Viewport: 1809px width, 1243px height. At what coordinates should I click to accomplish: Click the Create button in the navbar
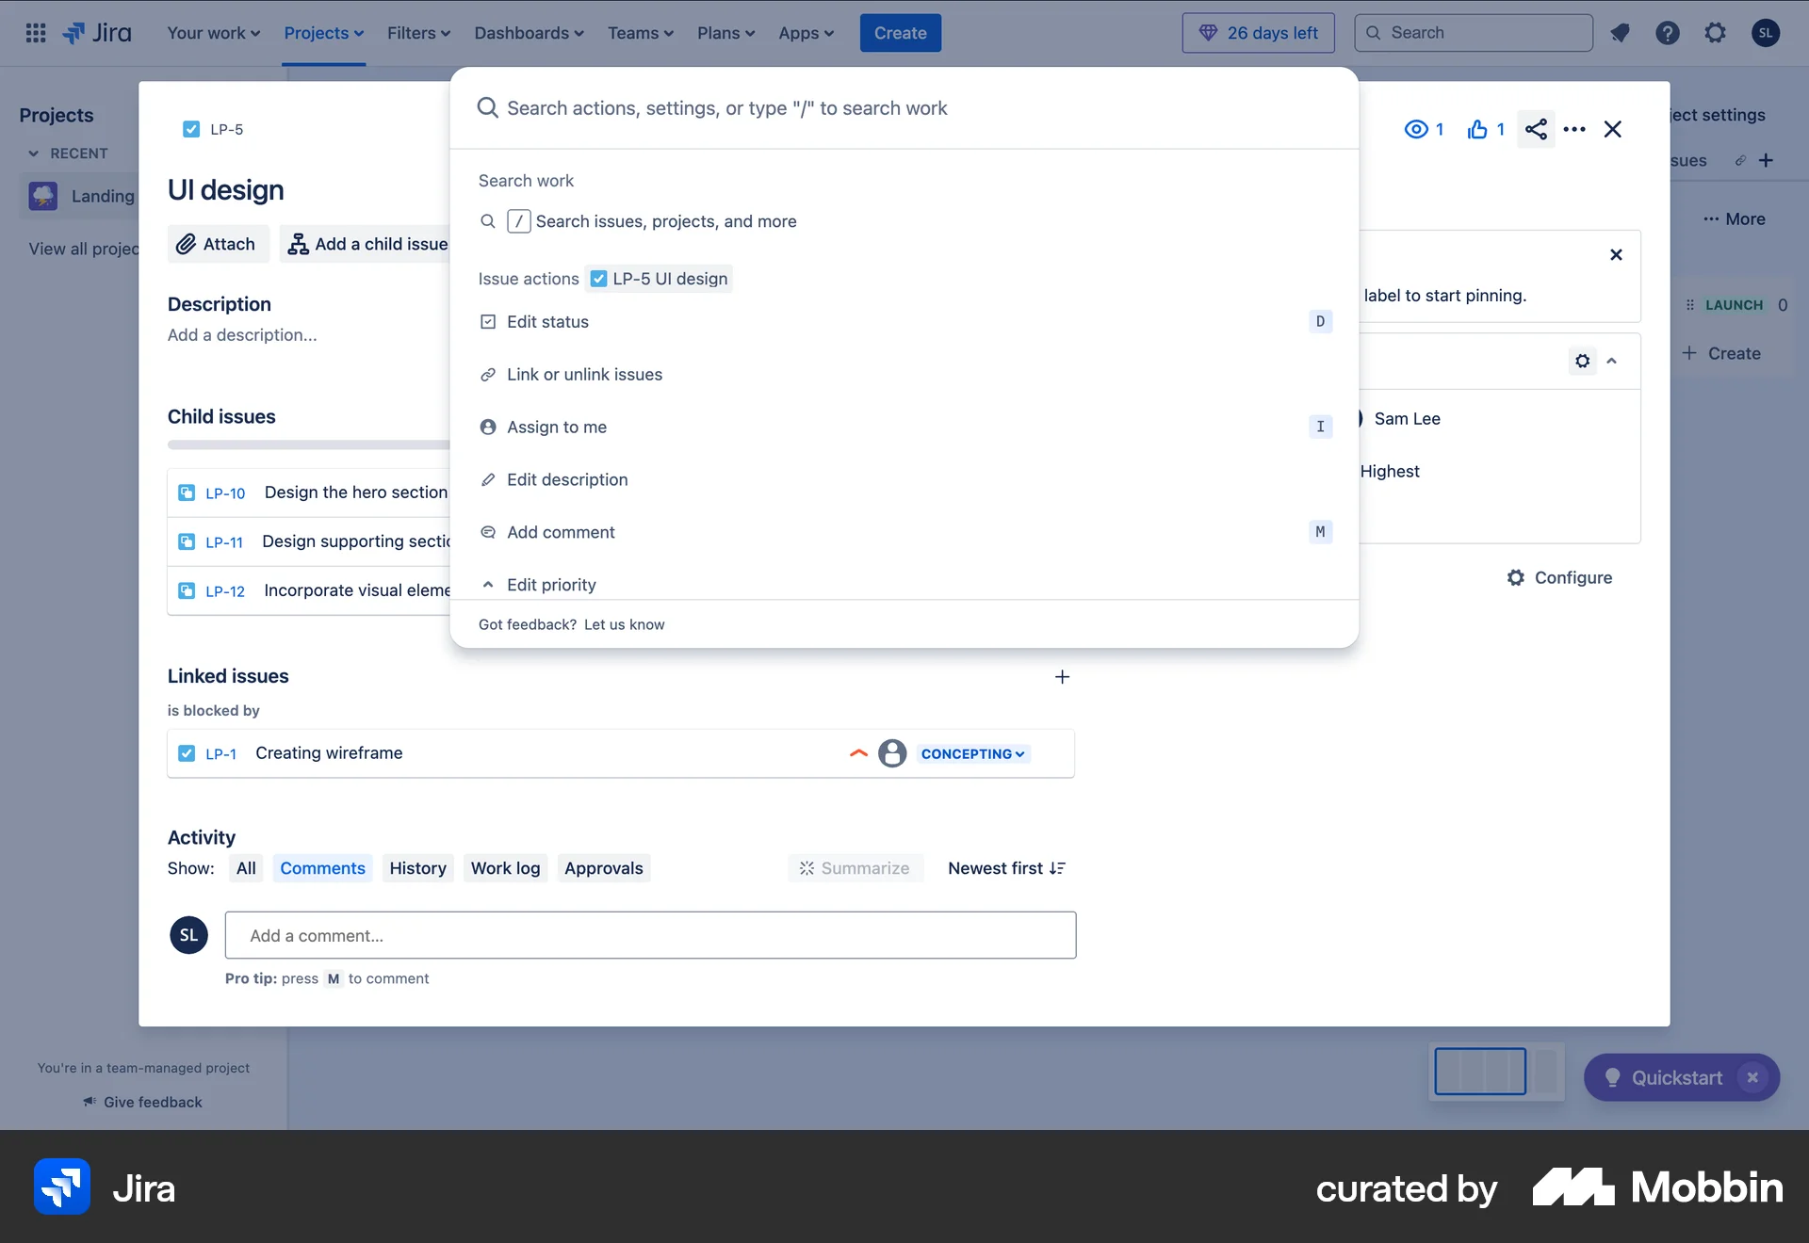900,32
